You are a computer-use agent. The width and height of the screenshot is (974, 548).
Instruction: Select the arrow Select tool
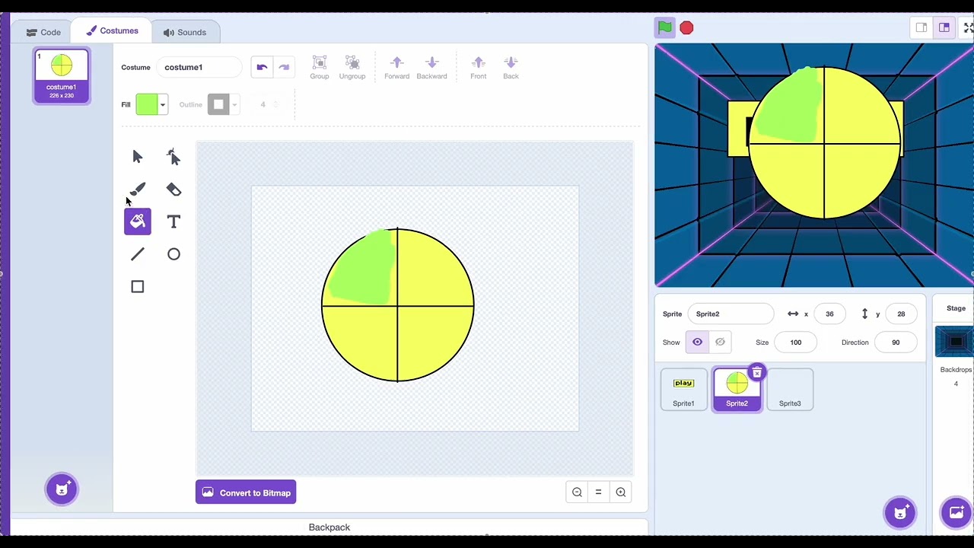coord(137,157)
